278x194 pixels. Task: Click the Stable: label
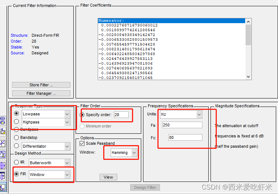coord(17,47)
